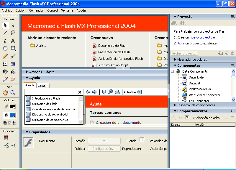Choose the Lasso tool

point(13,33)
